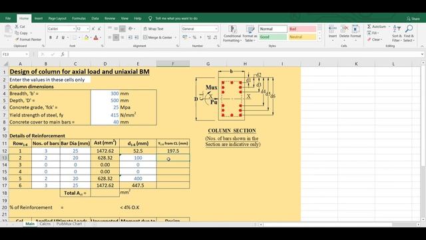This screenshot has width=426, height=240.
Task: Toggle Bold formatting
Action: (x=51, y=37)
